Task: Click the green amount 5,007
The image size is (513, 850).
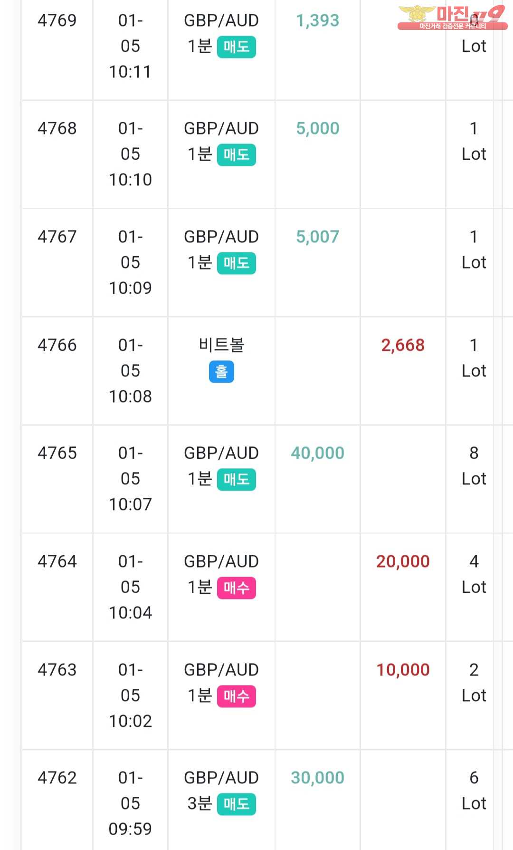Action: (317, 237)
